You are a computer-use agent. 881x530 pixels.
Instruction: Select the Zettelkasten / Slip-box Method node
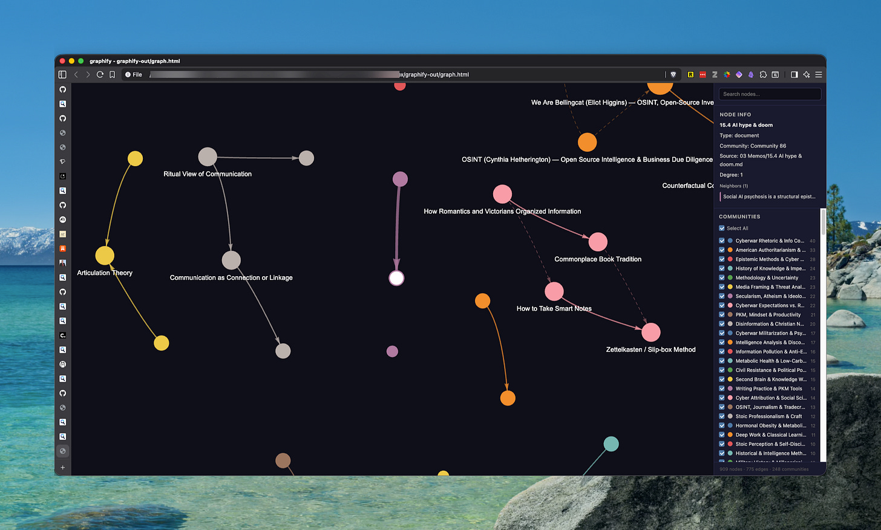click(650, 332)
